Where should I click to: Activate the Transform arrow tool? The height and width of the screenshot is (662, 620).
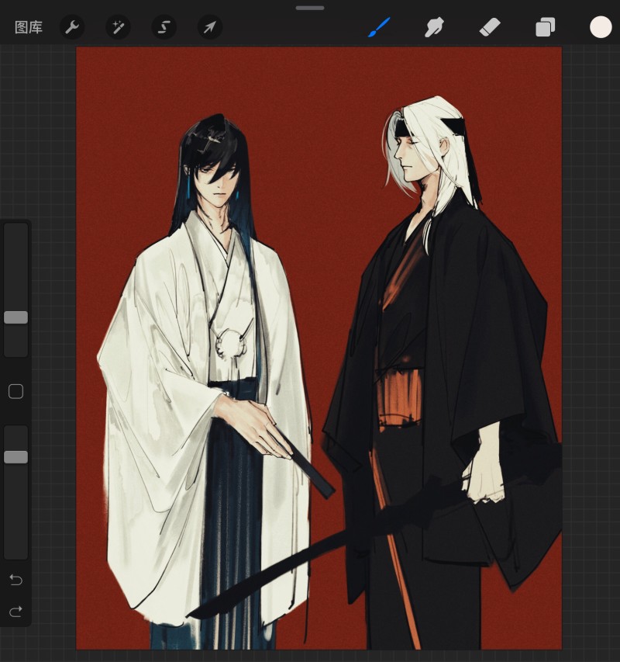pos(210,27)
